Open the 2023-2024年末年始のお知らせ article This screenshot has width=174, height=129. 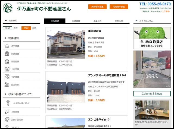pos(151,123)
